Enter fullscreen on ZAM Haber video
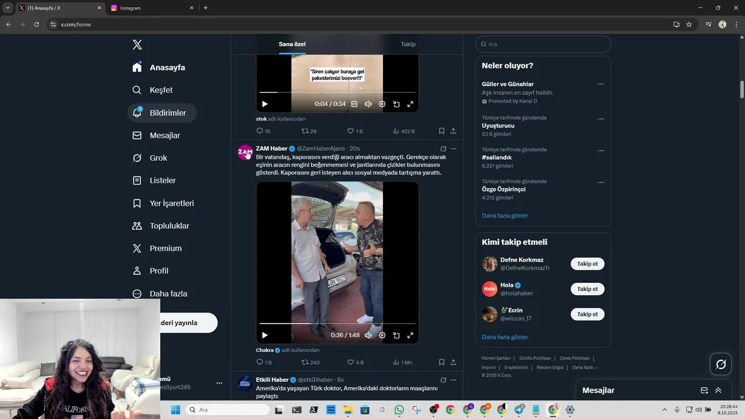This screenshot has width=745, height=419. (x=410, y=335)
